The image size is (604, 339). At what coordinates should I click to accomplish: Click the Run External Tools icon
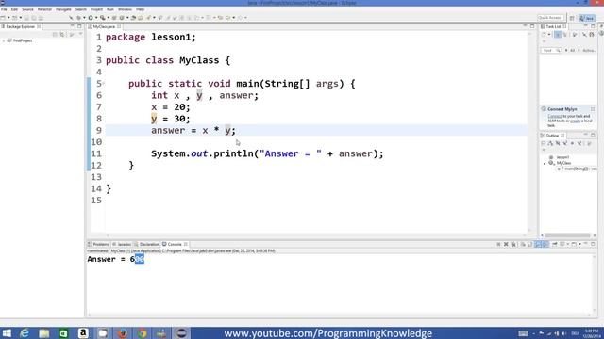103,18
